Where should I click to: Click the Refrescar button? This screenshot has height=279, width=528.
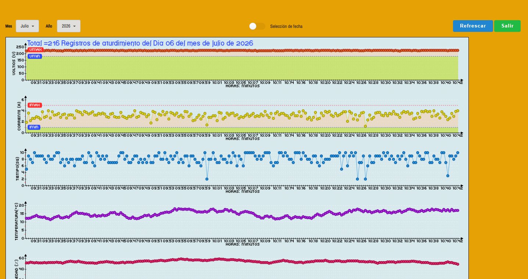coord(473,26)
